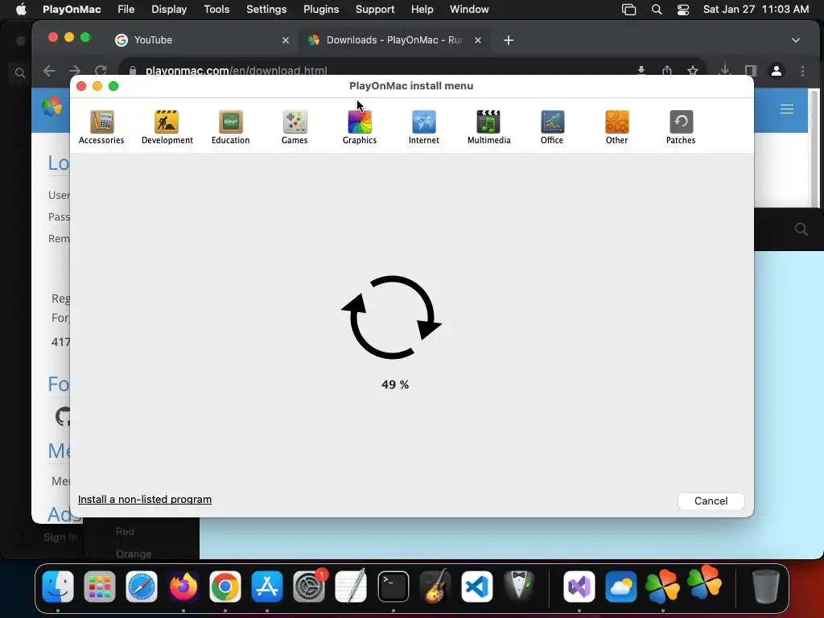Open Visual Studio from the Dock
The width and height of the screenshot is (824, 618).
[x=579, y=587]
